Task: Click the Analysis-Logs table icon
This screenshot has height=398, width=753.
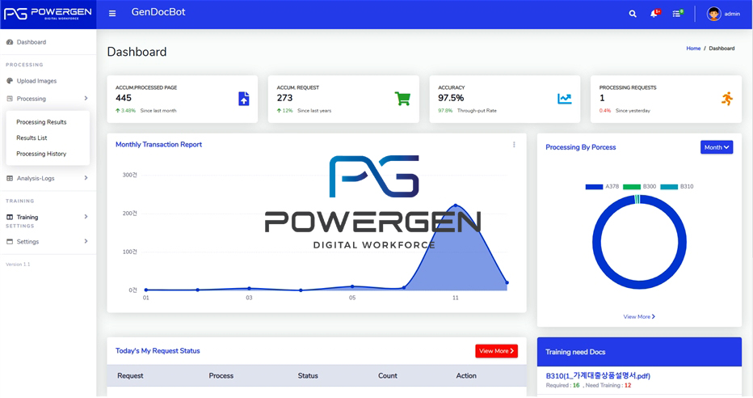Action: [10, 178]
